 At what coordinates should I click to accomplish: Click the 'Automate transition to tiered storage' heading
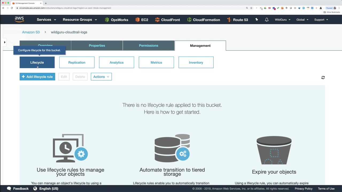tap(172, 172)
